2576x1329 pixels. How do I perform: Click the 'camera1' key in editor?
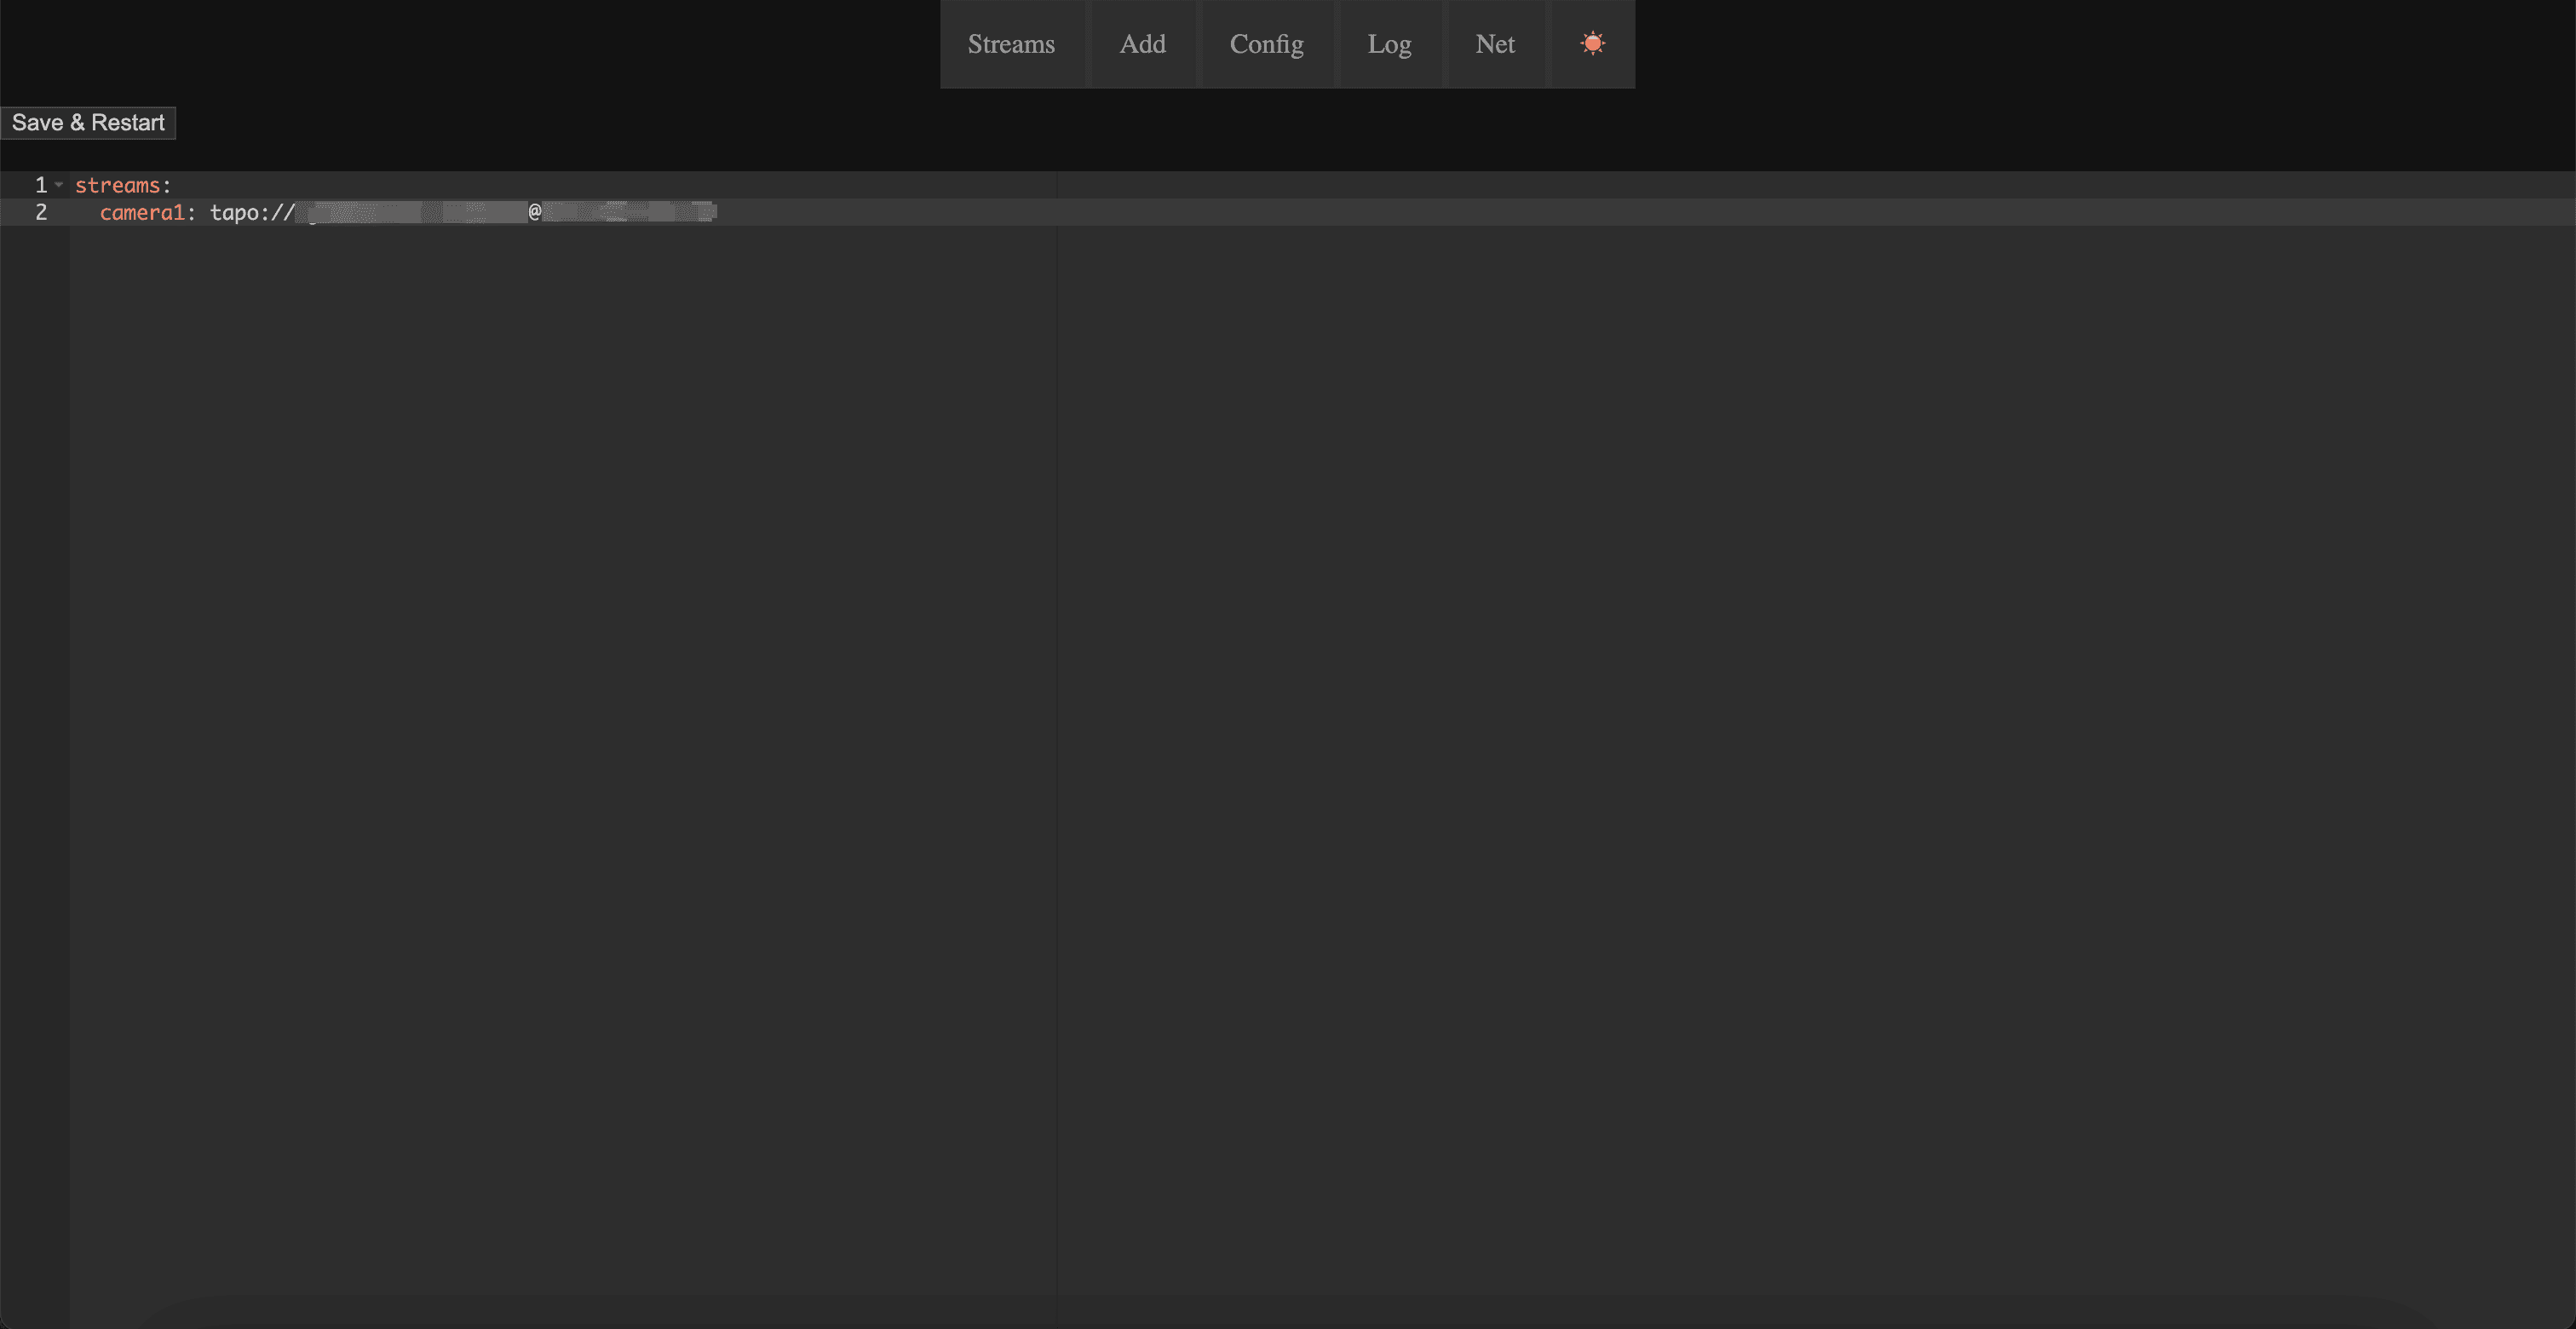click(142, 212)
